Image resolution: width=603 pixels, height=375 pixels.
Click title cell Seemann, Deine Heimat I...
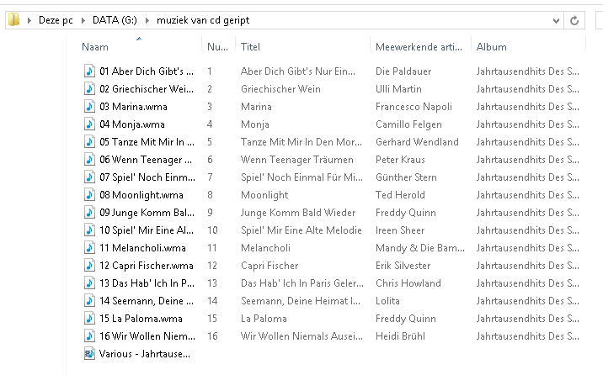coord(301,300)
